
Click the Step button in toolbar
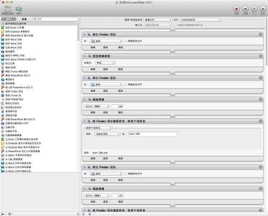point(245,9)
